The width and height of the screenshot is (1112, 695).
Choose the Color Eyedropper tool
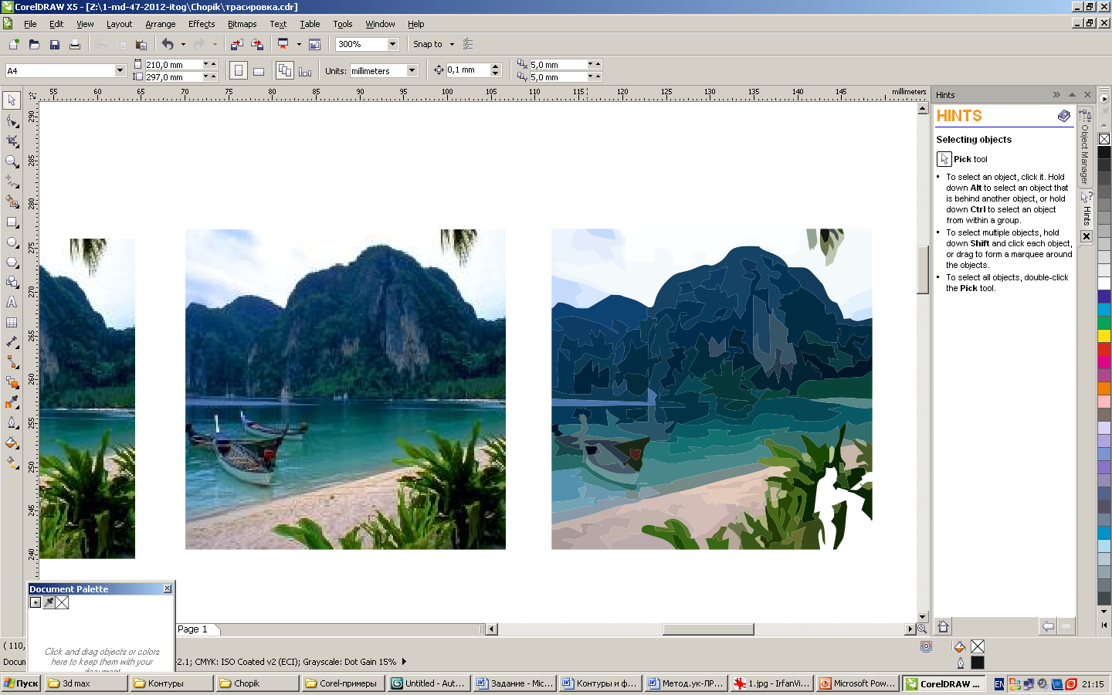[x=12, y=402]
